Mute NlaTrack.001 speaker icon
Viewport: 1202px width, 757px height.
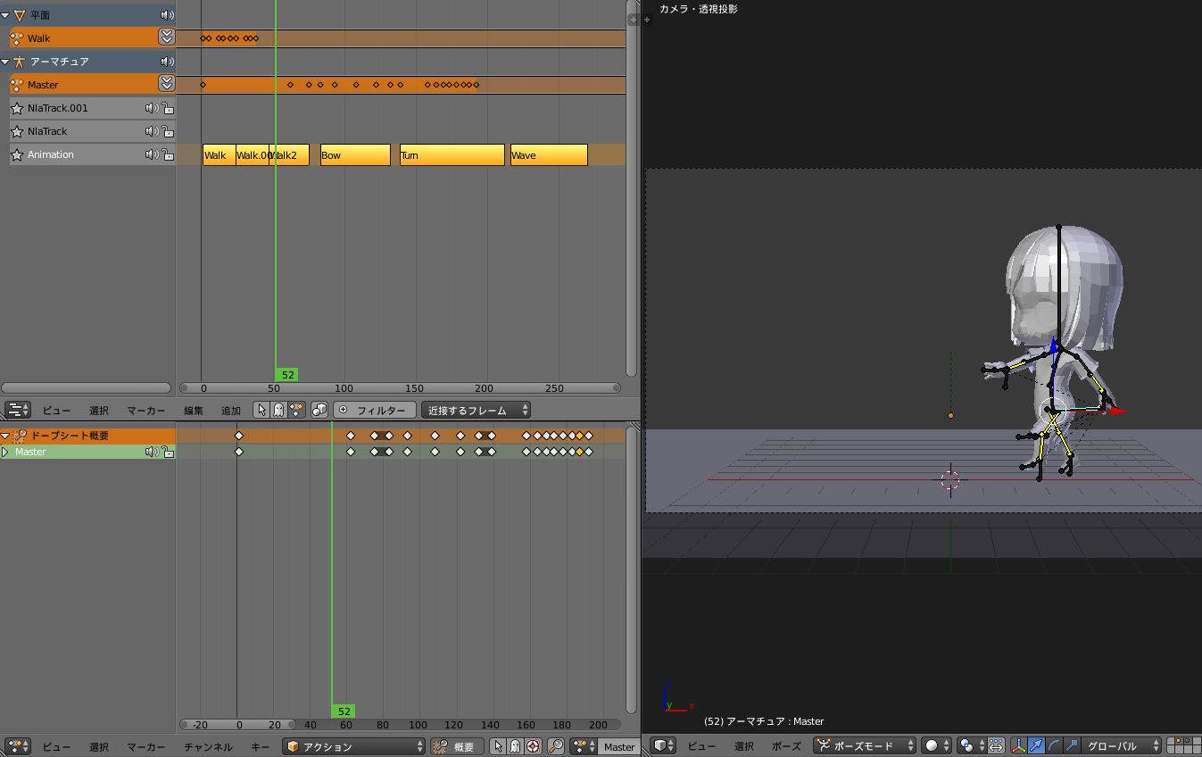[x=152, y=108]
